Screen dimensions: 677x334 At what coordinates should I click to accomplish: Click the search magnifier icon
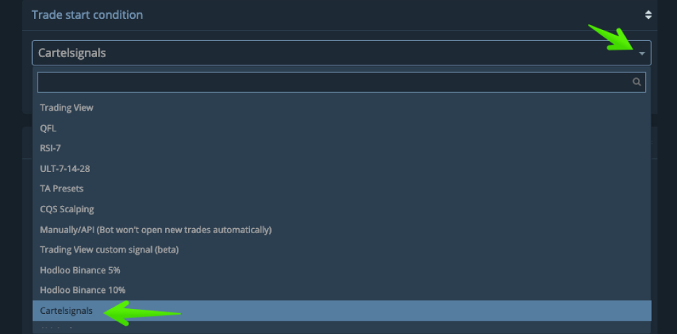tap(637, 82)
